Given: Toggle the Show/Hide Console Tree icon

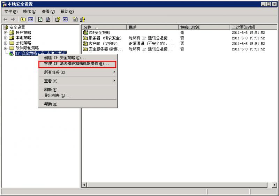Looking at the screenshot, I should tap(30, 19).
